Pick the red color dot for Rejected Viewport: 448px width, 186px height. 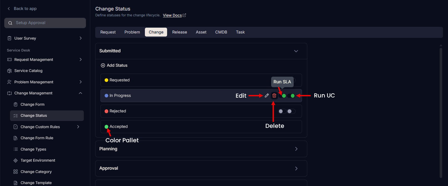[106, 111]
